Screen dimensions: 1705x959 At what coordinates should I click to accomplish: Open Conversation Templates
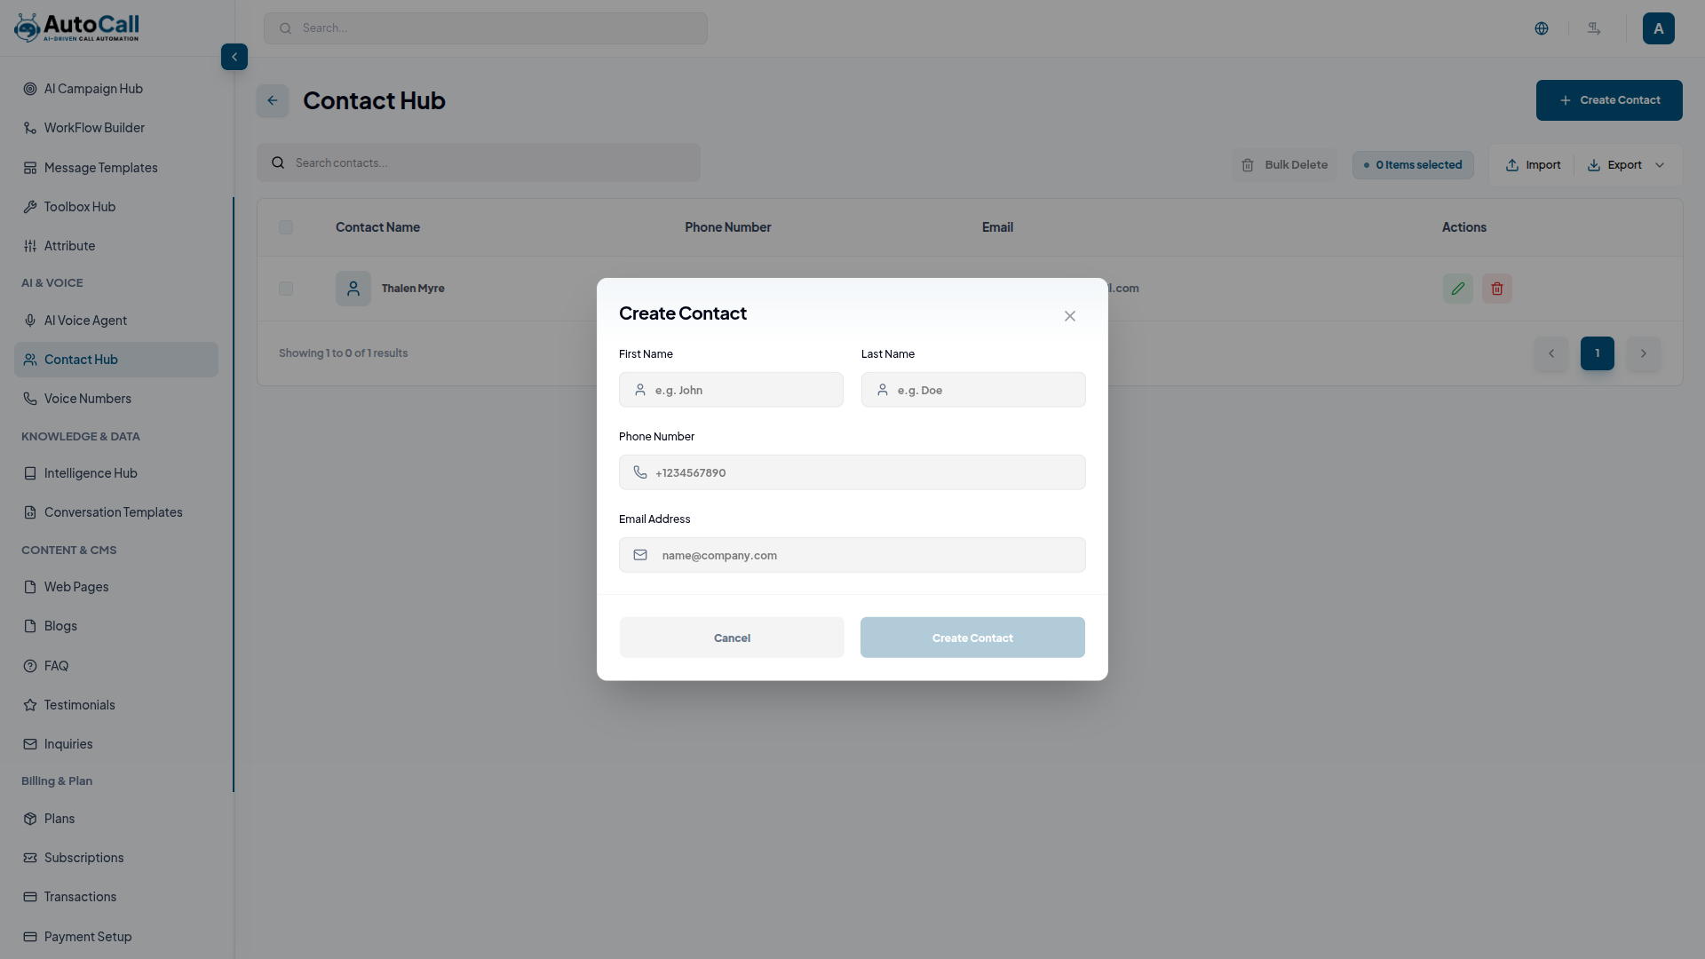(x=116, y=512)
